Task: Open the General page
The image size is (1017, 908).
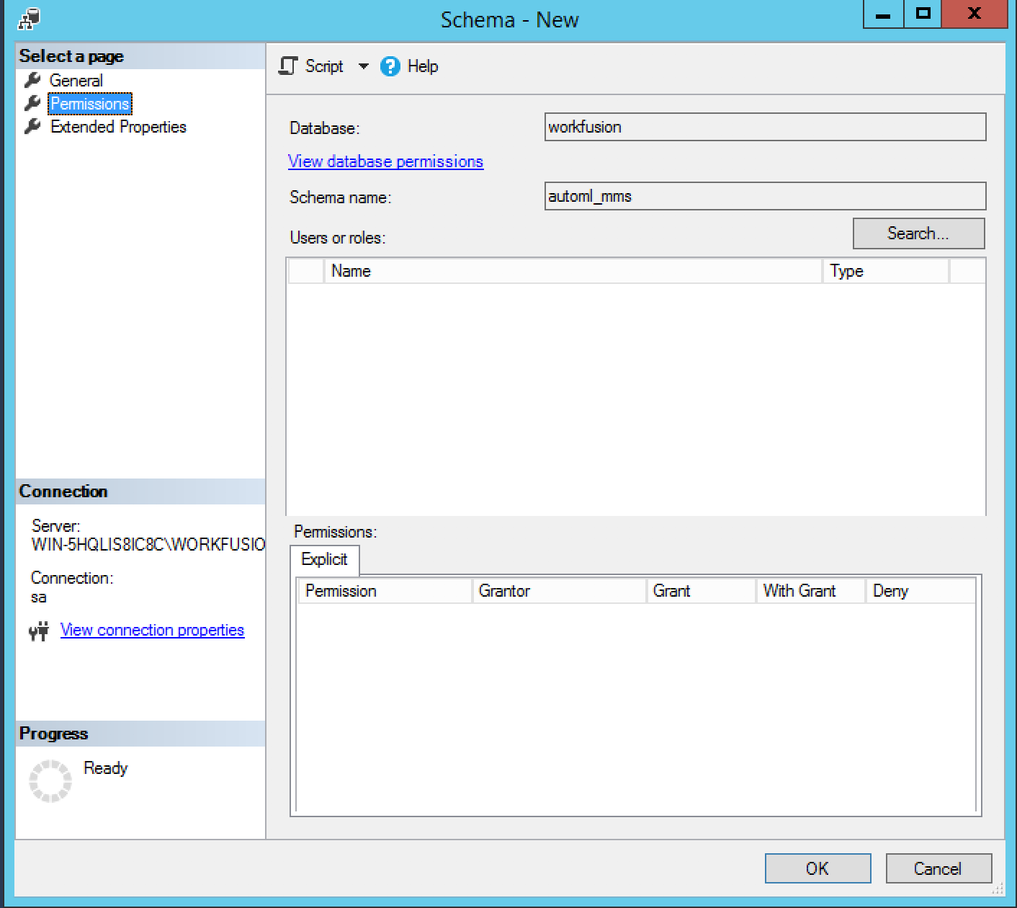Action: (x=76, y=81)
